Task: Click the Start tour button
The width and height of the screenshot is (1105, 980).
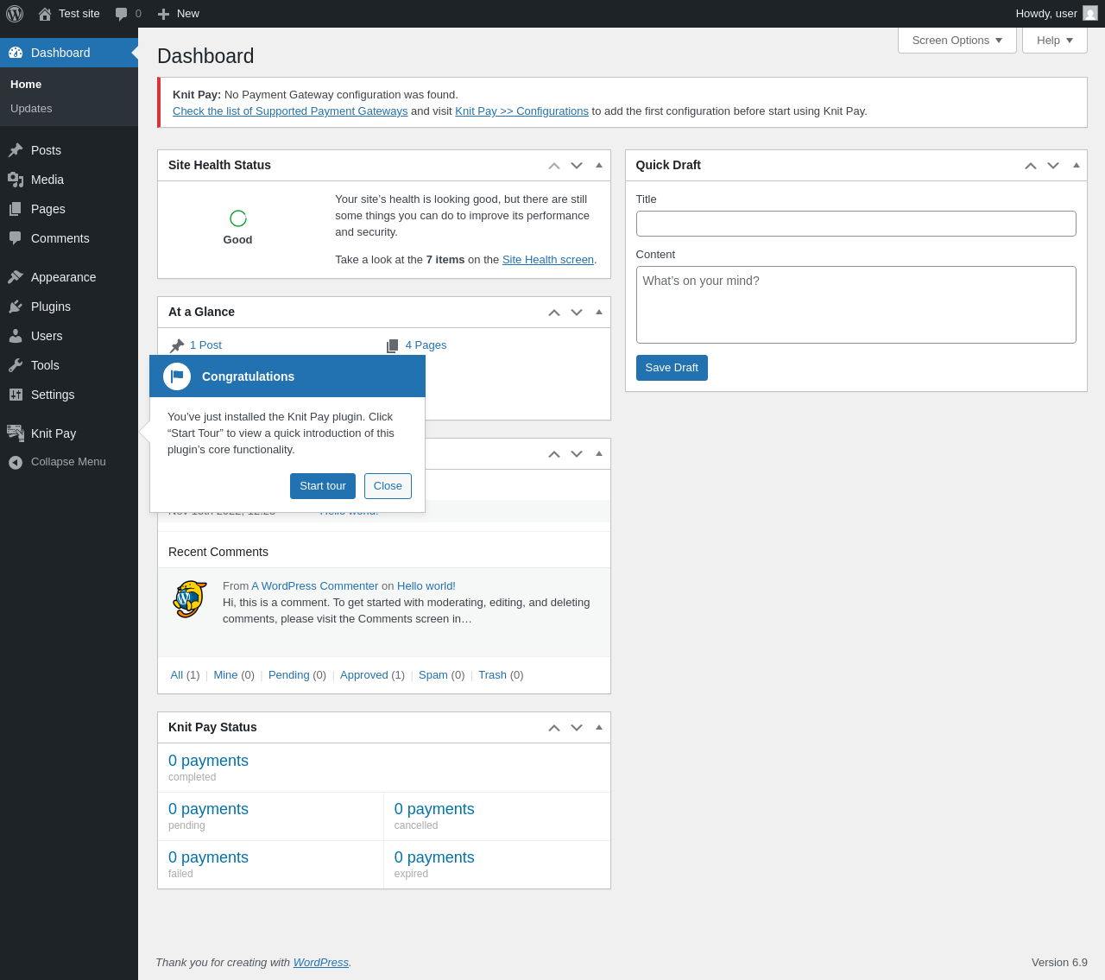Action: tap(323, 486)
